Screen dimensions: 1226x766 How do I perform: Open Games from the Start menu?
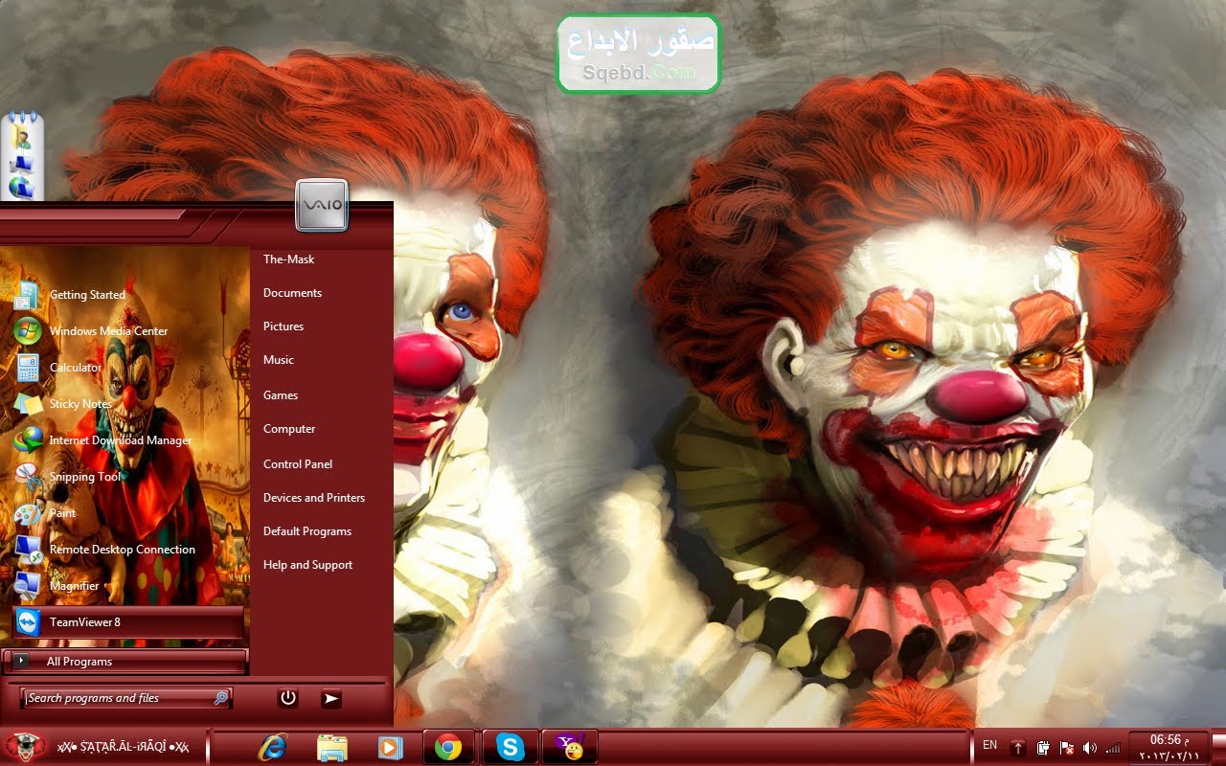pyautogui.click(x=281, y=395)
